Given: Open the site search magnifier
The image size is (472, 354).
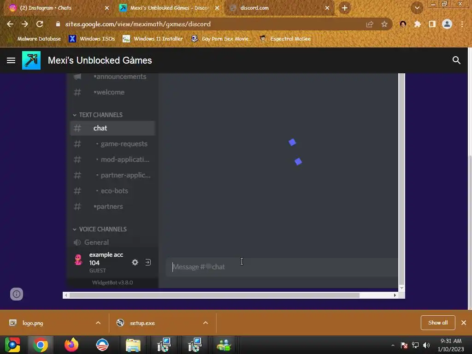Looking at the screenshot, I should tap(456, 60).
